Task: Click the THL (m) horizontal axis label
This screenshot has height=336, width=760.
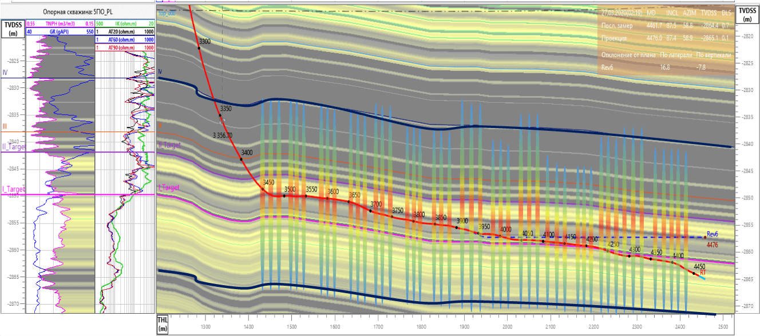Action: (x=163, y=326)
